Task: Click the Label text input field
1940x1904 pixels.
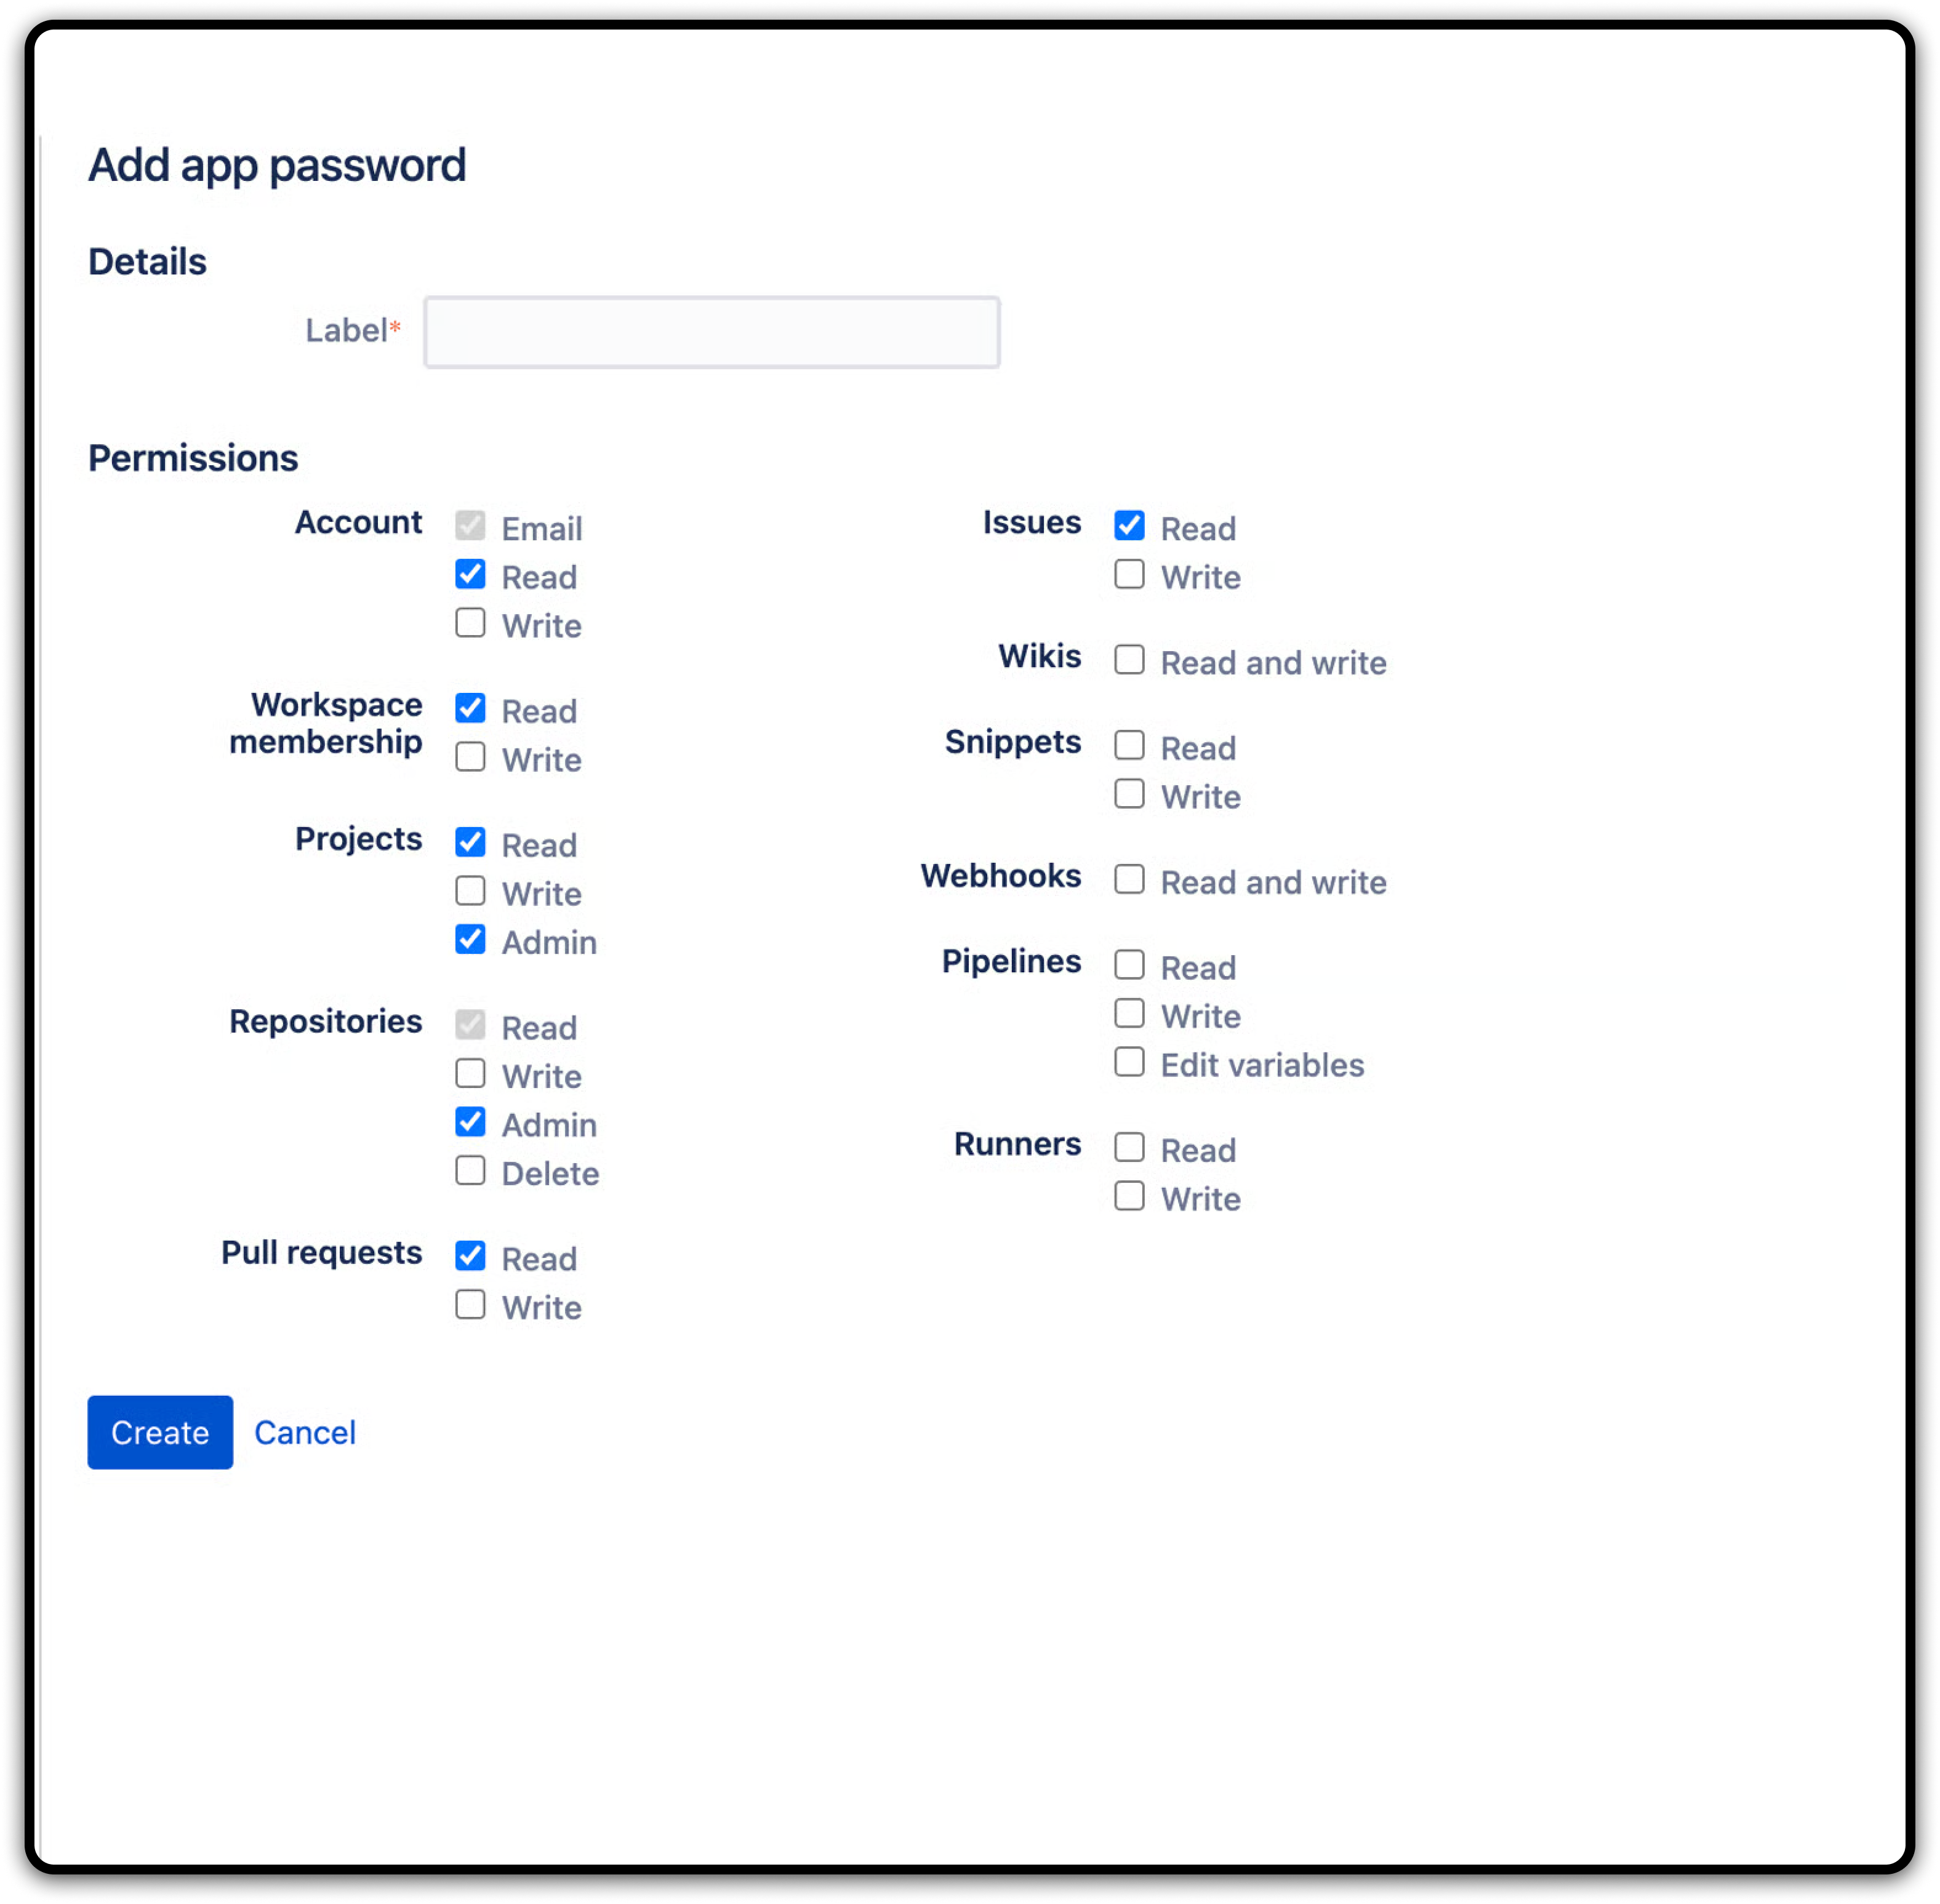Action: pos(711,332)
